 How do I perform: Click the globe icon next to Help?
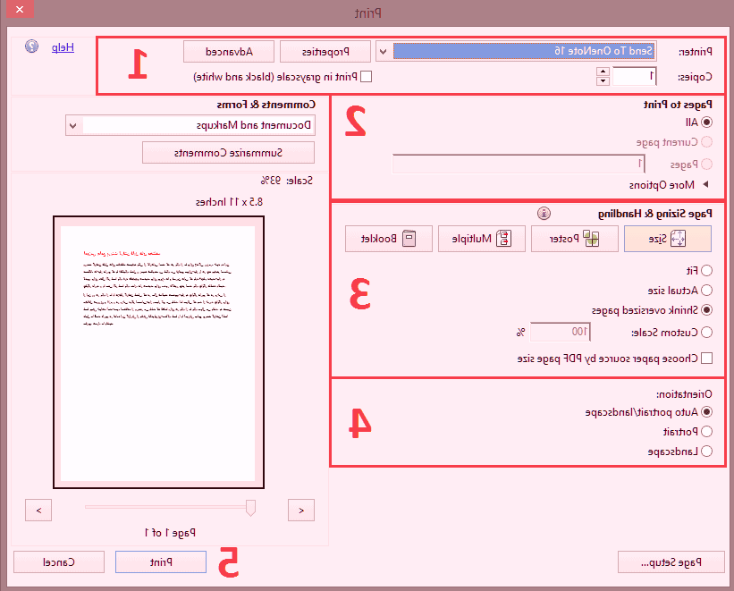coord(32,47)
